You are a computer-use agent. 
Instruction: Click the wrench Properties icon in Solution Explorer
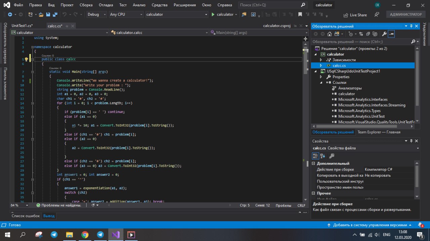(x=384, y=34)
